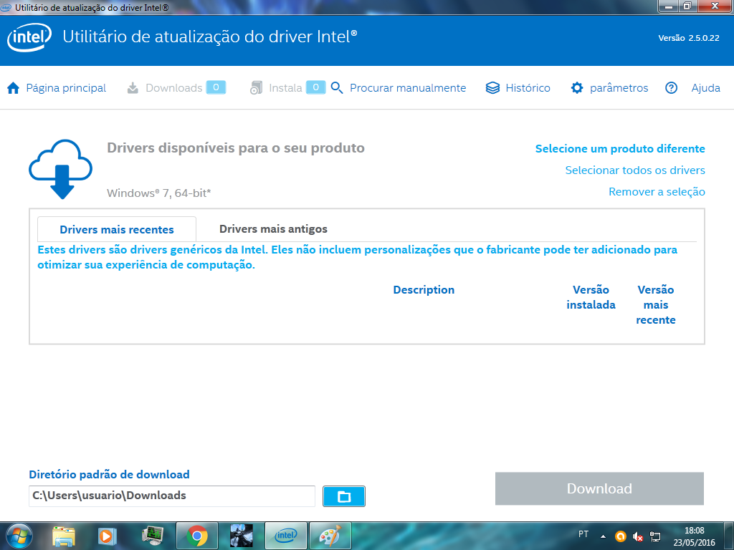Open Paint from the taskbar
The image size is (734, 550).
[x=330, y=536]
